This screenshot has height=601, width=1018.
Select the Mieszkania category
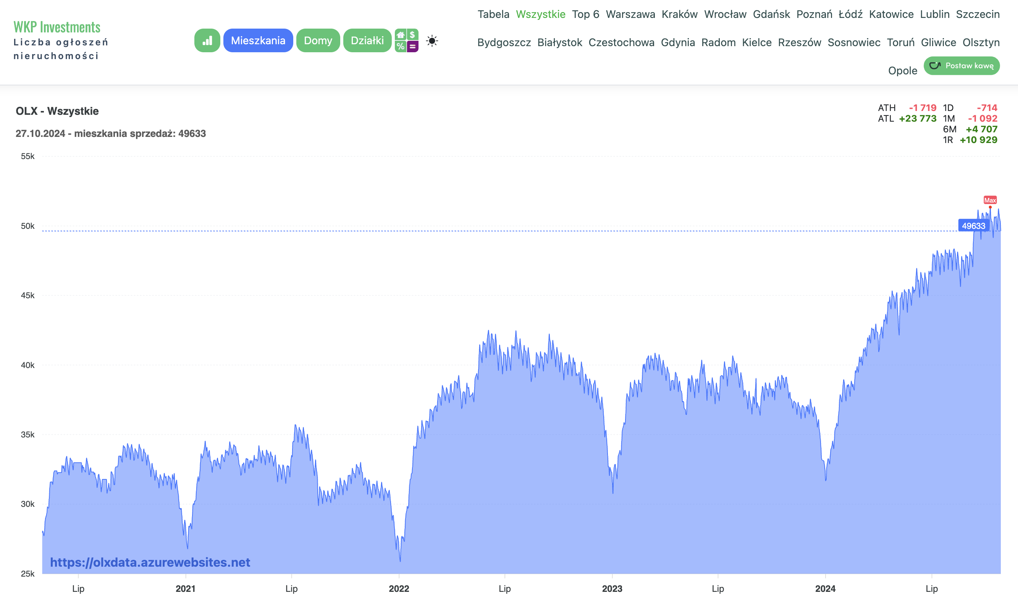coord(258,40)
